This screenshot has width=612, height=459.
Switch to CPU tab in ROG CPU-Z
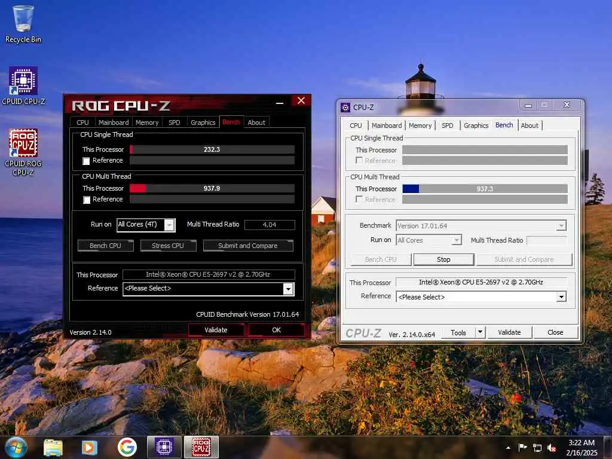(82, 122)
